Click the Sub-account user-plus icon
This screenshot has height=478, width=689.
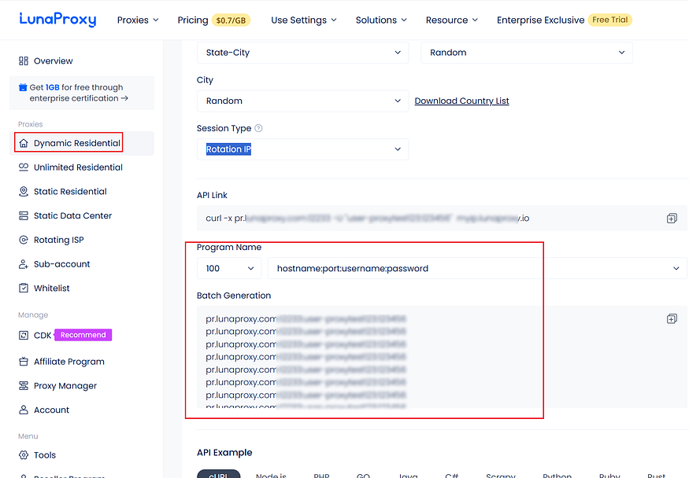coord(24,264)
